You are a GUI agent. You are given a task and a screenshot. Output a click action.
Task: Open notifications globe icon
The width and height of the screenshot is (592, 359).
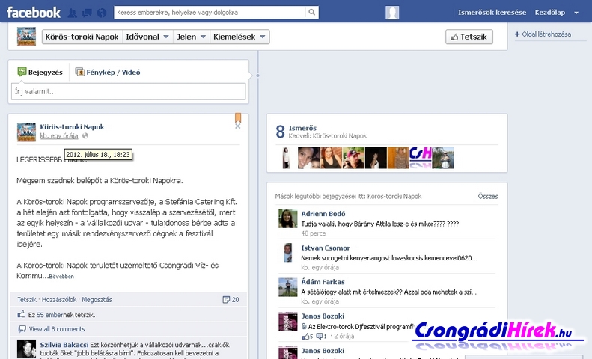[102, 13]
